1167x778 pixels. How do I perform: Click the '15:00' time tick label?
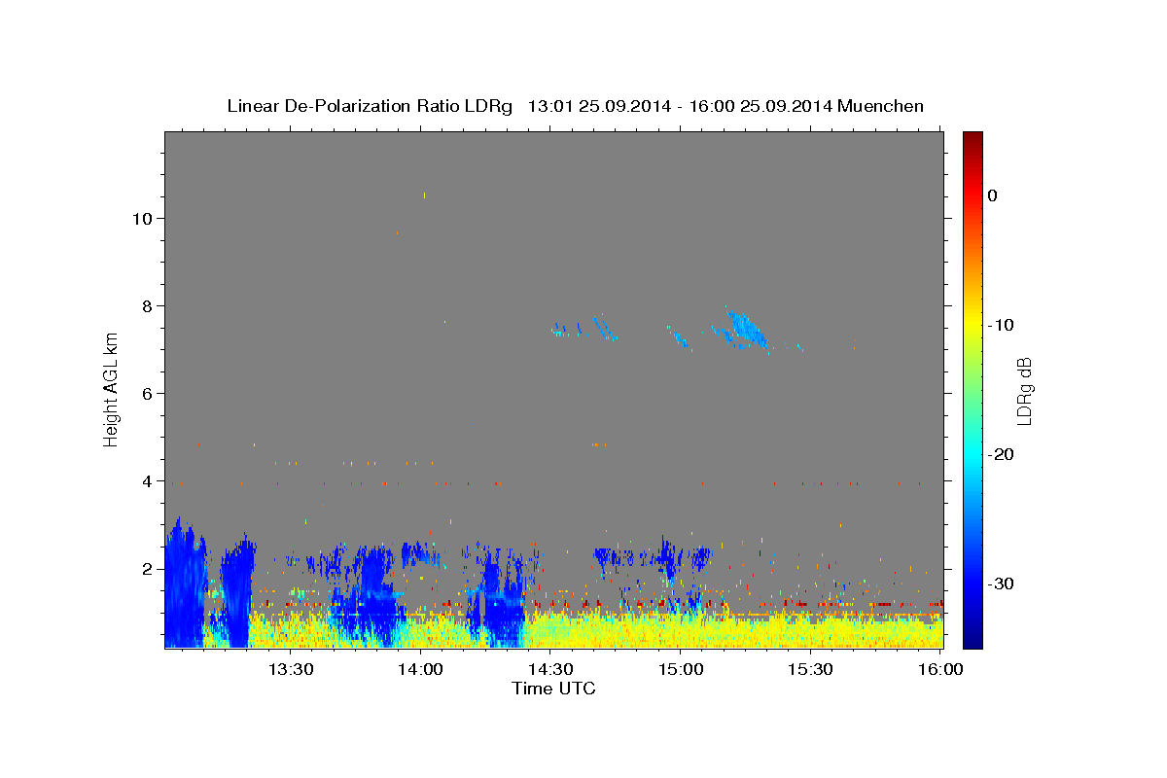pyautogui.click(x=681, y=669)
